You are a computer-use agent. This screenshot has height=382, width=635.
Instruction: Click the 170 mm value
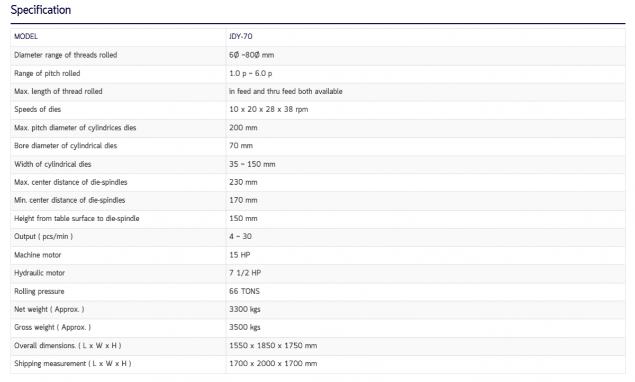[x=243, y=200]
